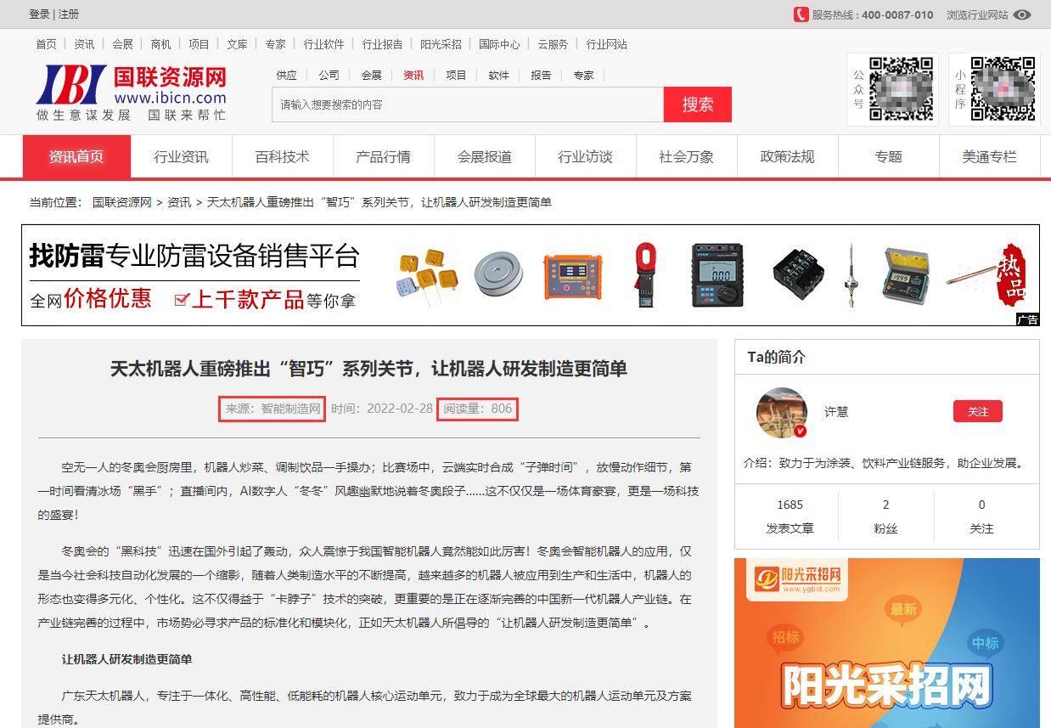The image size is (1051, 728).
Task: Choose 专家 search category above search box
Action: (583, 75)
